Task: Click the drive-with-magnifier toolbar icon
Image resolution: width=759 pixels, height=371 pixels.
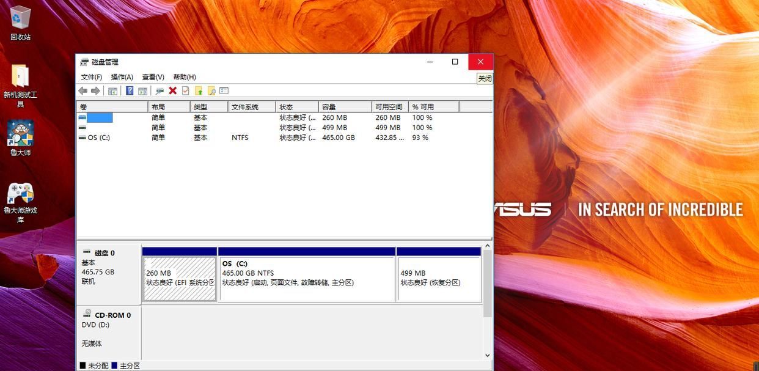Action: [159, 90]
